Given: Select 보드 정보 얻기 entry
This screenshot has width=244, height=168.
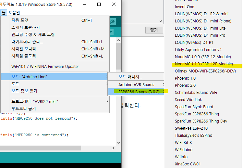Looking at the screenshot, I should click(x=55, y=91).
